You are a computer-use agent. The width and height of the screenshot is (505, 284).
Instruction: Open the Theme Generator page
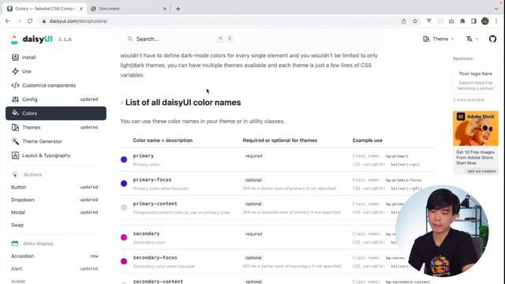pos(56,141)
